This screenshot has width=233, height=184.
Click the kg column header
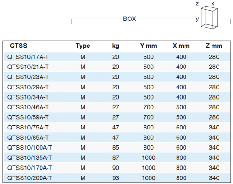[x=116, y=46]
